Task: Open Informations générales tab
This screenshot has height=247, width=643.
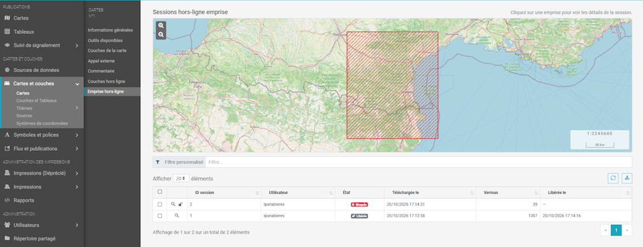Action: pos(112,30)
